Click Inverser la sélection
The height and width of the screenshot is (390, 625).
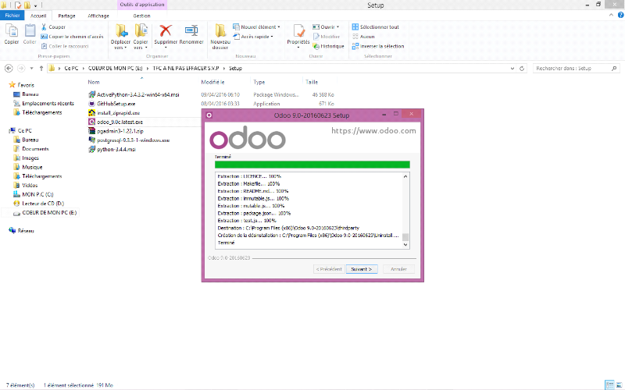click(x=378, y=46)
